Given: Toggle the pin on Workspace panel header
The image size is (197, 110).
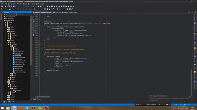Looking at the screenshot, I should coord(29,12).
